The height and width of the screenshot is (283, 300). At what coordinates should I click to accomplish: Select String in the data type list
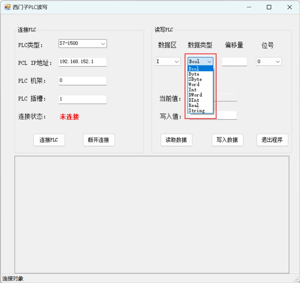coord(200,111)
